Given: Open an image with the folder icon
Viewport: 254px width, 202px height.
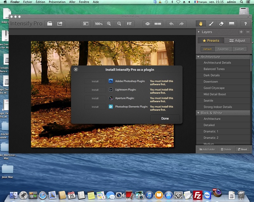Looking at the screenshot, I should [50, 24].
